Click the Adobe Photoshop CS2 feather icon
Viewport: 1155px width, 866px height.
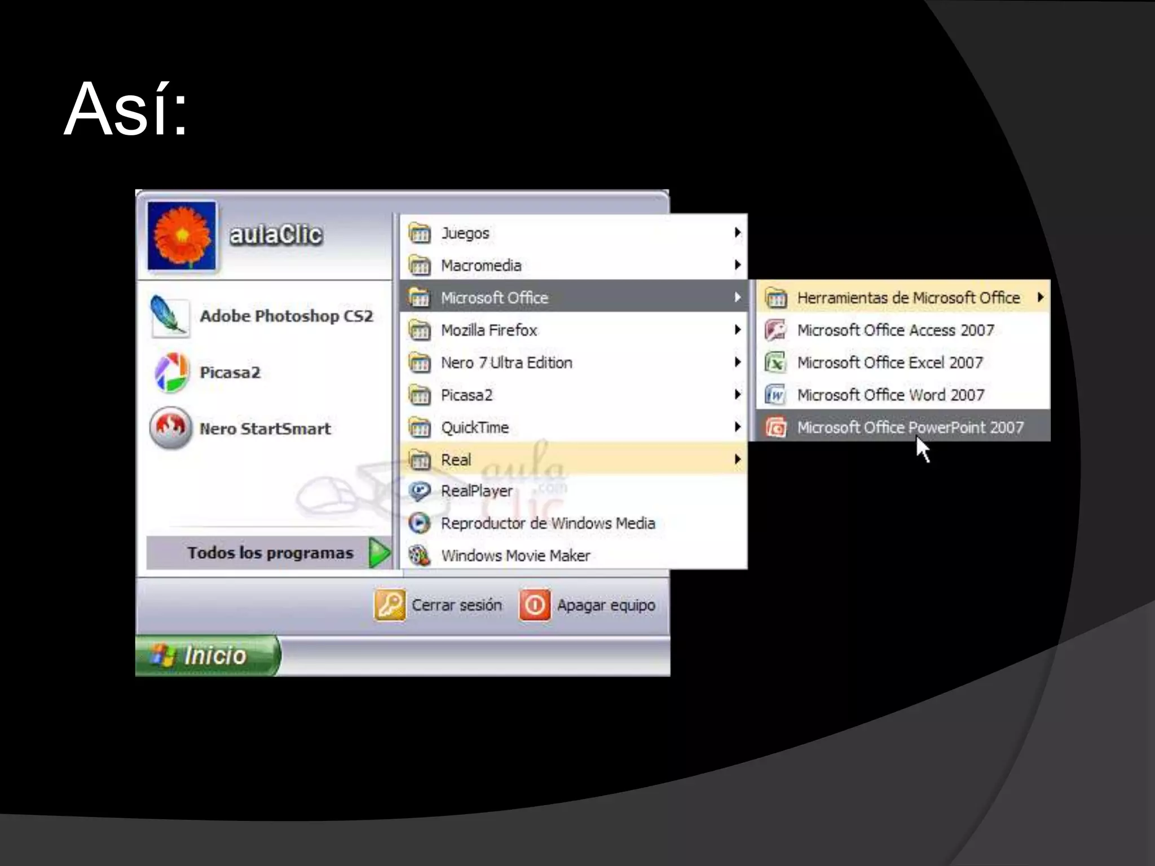click(169, 316)
